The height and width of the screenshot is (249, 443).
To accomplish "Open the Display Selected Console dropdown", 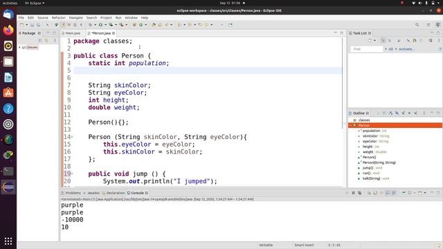I will pyautogui.click(x=414, y=193).
